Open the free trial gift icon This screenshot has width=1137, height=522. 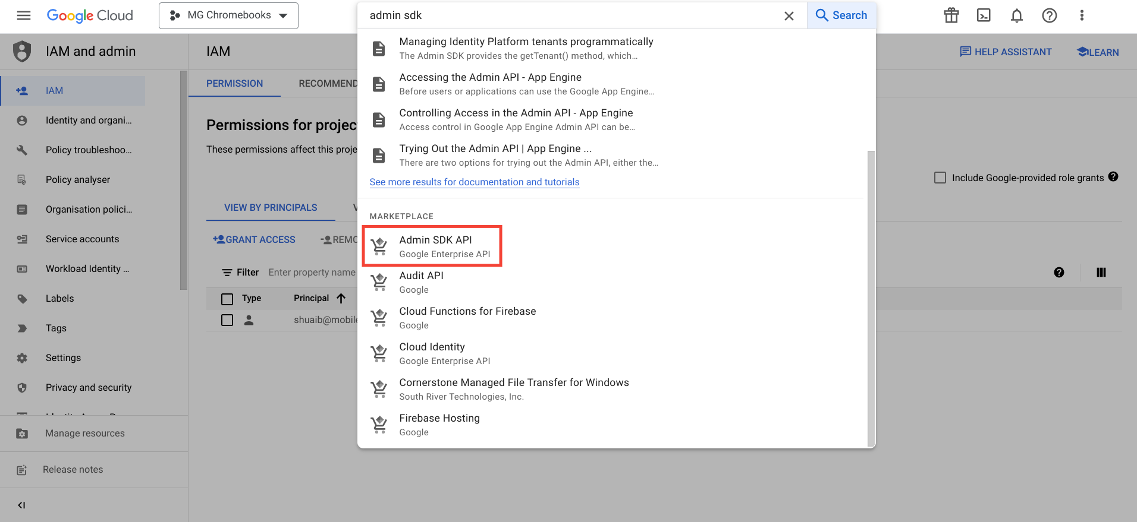(x=951, y=15)
